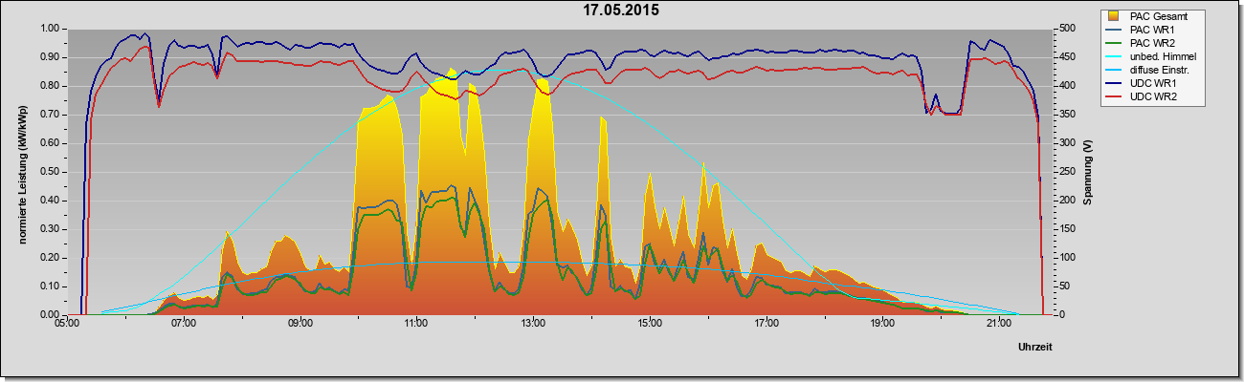Click the 17:00 time axis label
This screenshot has width=1244, height=382.
[x=766, y=325]
